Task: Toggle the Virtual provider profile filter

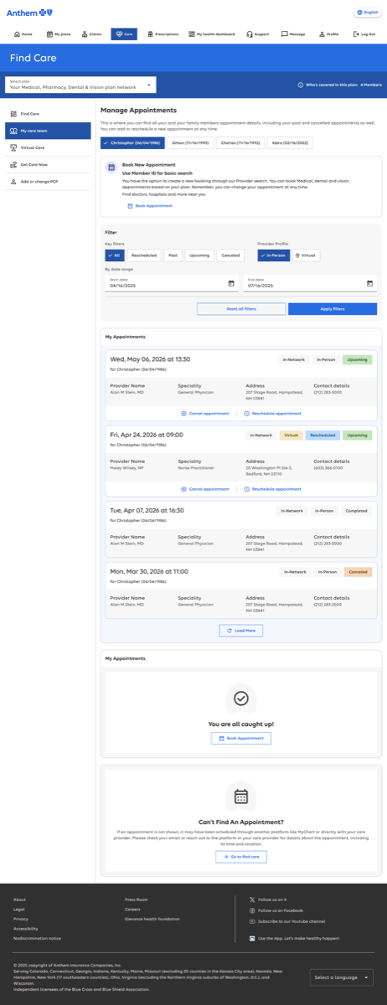Action: [x=307, y=255]
